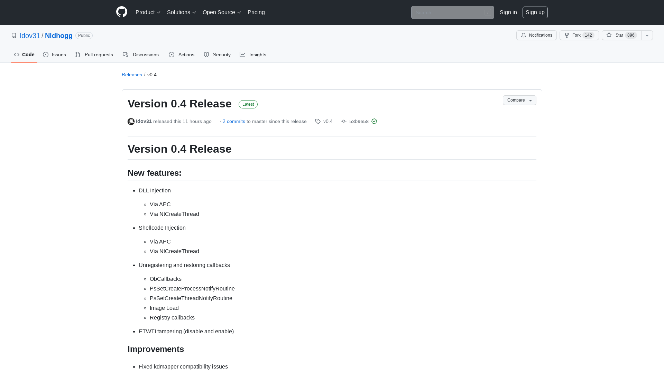This screenshot has height=373, width=664.
Task: Select the 'Registry callbacks' list item
Action: tap(172, 318)
